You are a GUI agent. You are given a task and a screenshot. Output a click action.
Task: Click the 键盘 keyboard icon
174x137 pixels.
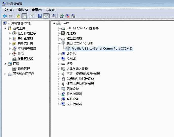(x=63, y=64)
